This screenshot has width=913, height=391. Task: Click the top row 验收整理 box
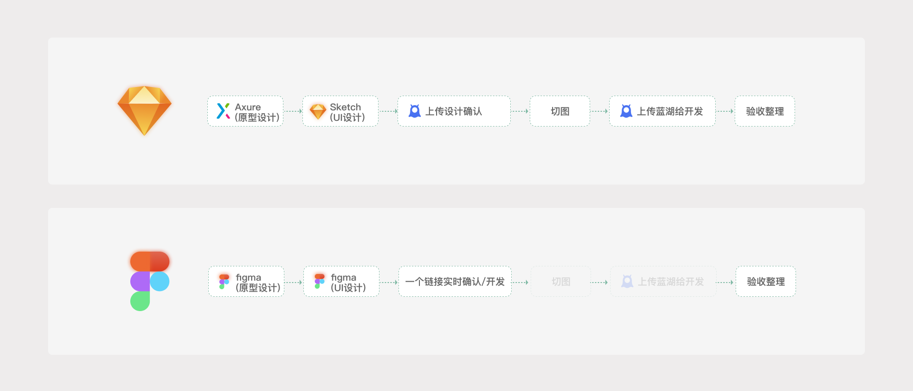click(765, 111)
